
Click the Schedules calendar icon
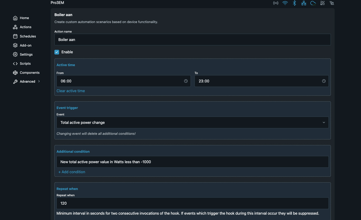(15, 36)
